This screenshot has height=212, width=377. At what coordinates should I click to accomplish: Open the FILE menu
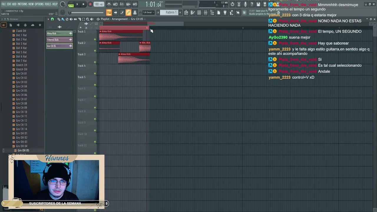pos(4,4)
